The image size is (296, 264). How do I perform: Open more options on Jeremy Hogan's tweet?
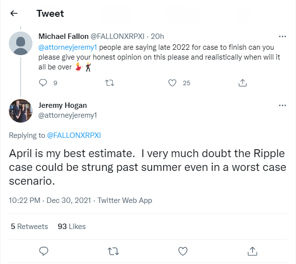click(x=282, y=105)
